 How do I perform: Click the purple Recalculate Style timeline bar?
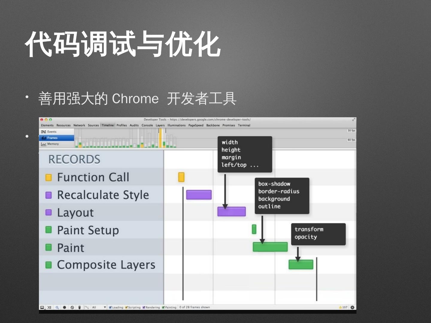point(199,195)
